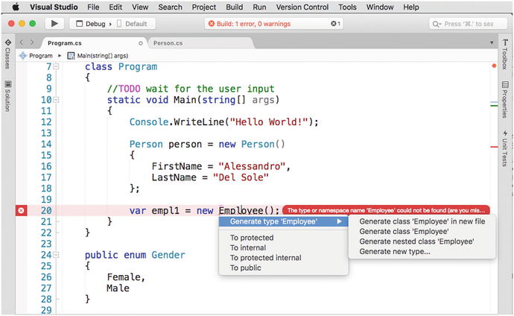Choose To internal option
This screenshot has height=316, width=514.
248,248
